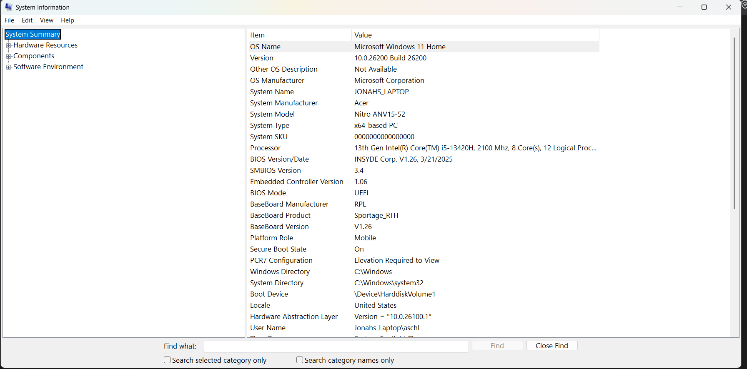Expand the Hardware Resources tree node
Screen dimensions: 747x369
8,45
